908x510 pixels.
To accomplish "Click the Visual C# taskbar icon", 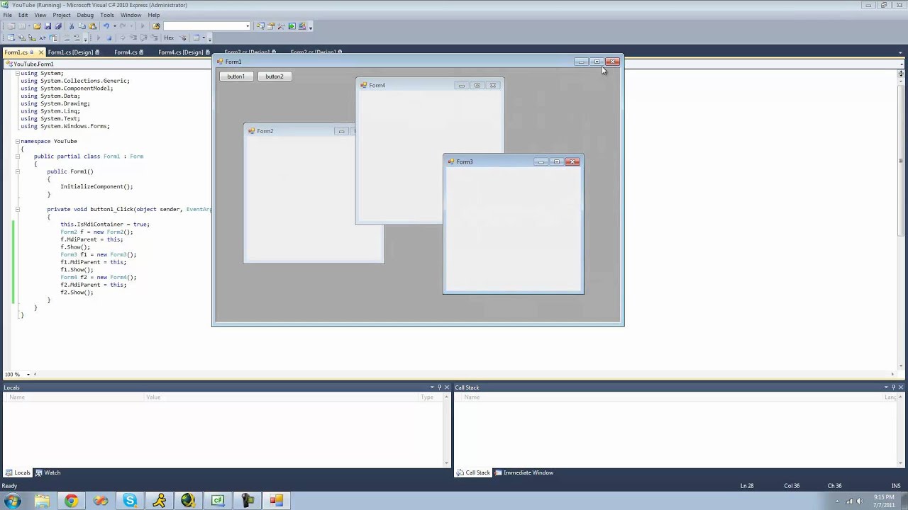I will coord(218,501).
